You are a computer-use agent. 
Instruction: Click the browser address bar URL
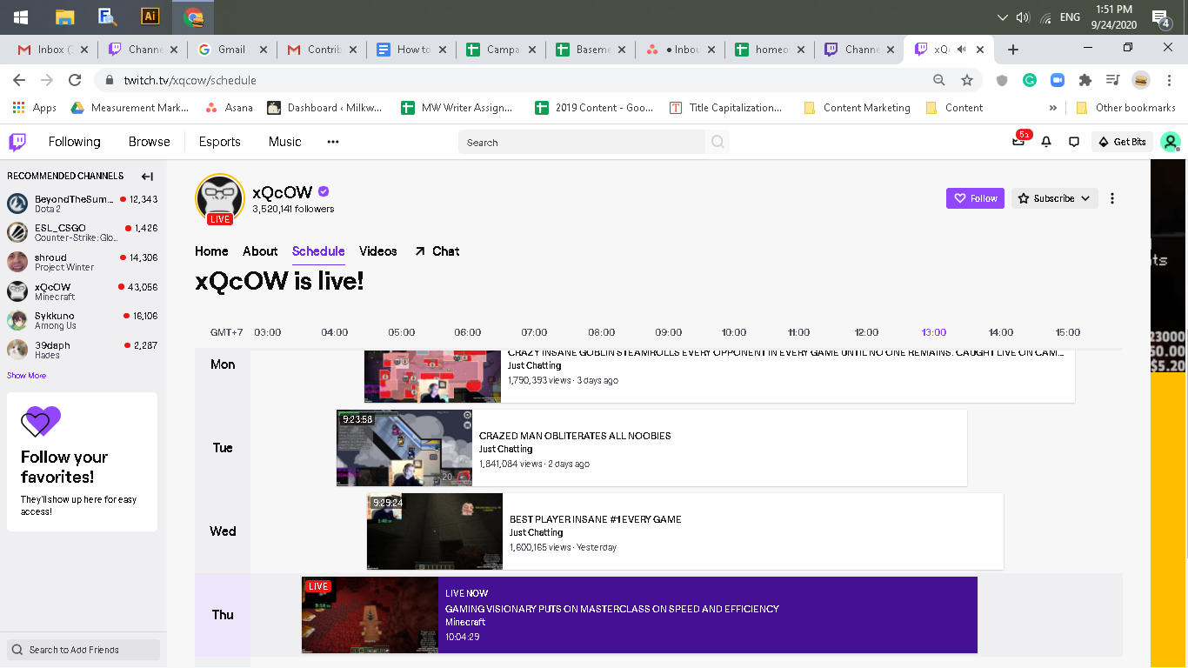pos(190,80)
